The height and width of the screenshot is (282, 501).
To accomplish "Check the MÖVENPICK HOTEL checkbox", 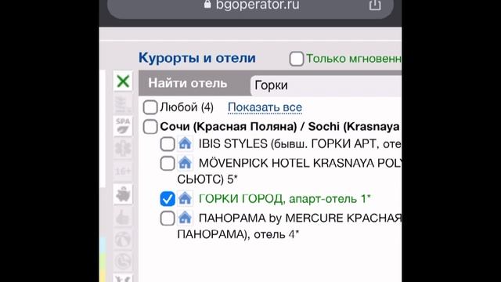I will coord(168,164).
